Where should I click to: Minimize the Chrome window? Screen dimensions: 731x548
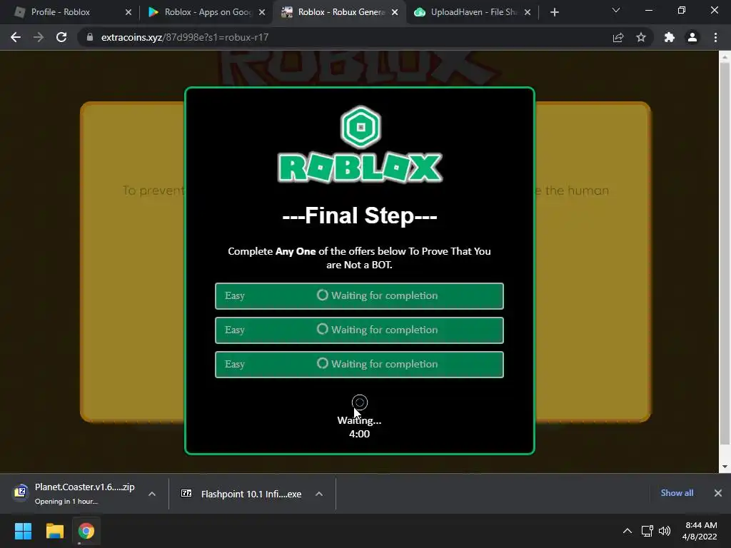(648, 10)
